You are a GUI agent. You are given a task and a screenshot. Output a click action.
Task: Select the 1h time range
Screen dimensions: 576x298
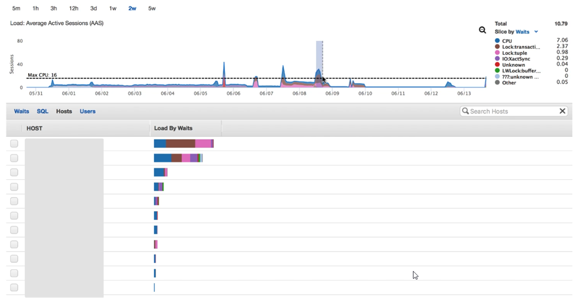click(35, 8)
